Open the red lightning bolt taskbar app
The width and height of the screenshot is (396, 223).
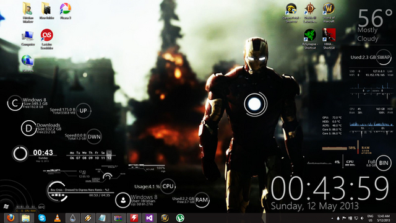[134, 218]
